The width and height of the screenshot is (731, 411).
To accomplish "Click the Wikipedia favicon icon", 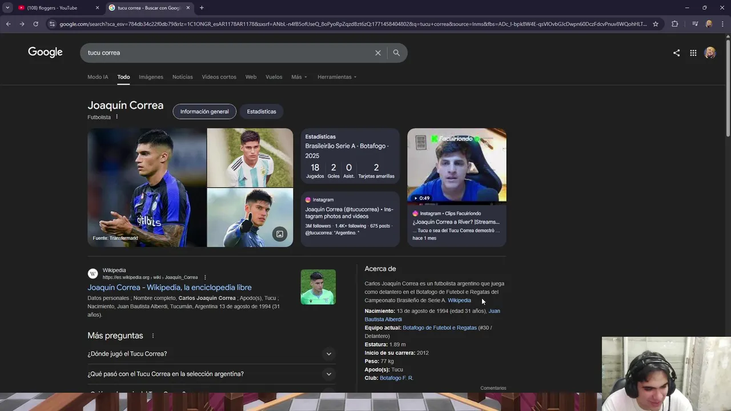I will [x=93, y=273].
